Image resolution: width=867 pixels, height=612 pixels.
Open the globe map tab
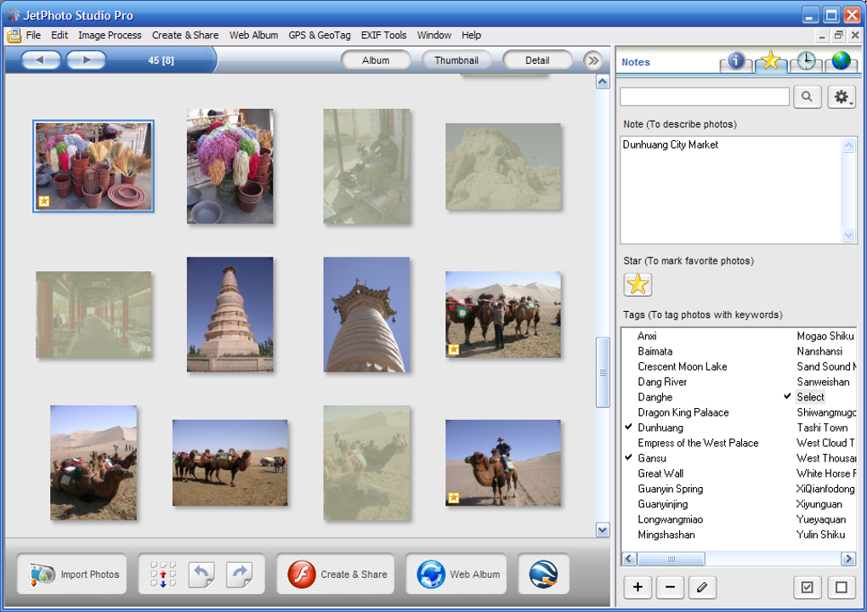tap(841, 61)
